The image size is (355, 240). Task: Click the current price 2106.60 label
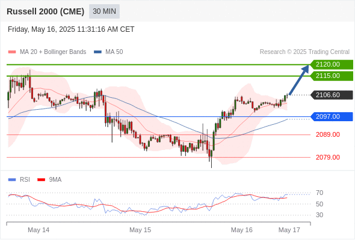[x=332, y=95]
